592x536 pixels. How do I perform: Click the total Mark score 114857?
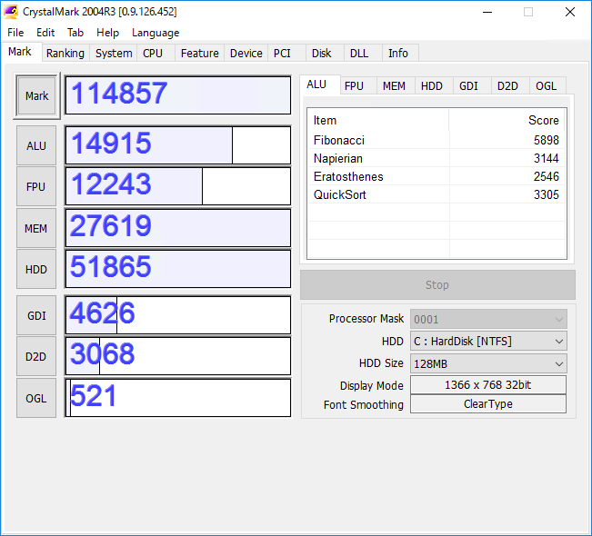[178, 95]
